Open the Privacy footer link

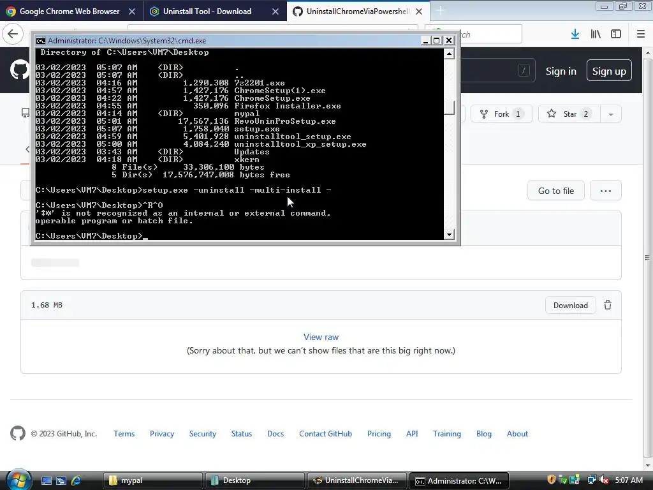pos(162,434)
